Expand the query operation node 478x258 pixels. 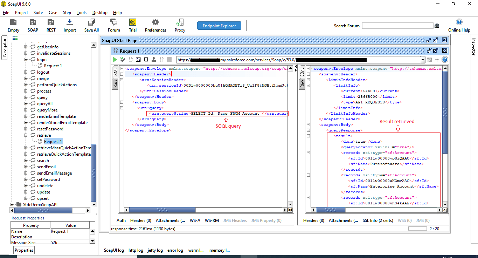click(x=26, y=97)
